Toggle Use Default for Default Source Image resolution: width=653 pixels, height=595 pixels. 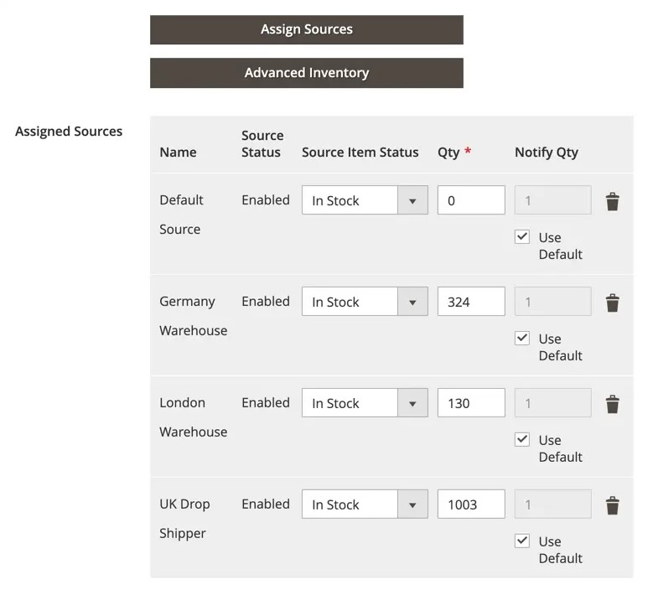522,236
